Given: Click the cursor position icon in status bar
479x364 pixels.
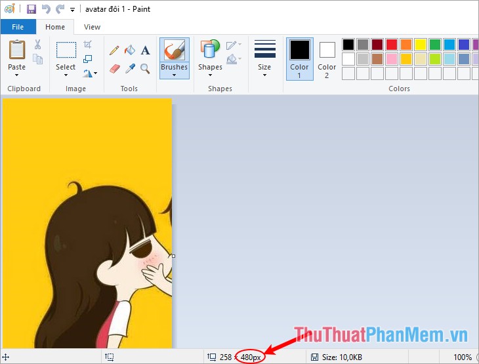Looking at the screenshot, I should point(6,357).
